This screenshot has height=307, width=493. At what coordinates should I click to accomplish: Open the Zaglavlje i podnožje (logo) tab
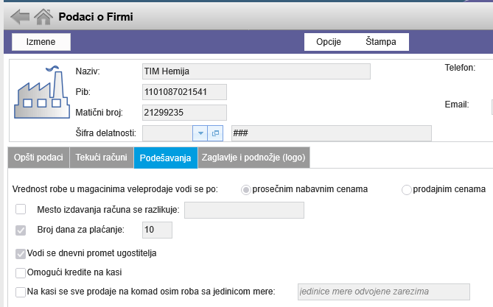click(254, 158)
